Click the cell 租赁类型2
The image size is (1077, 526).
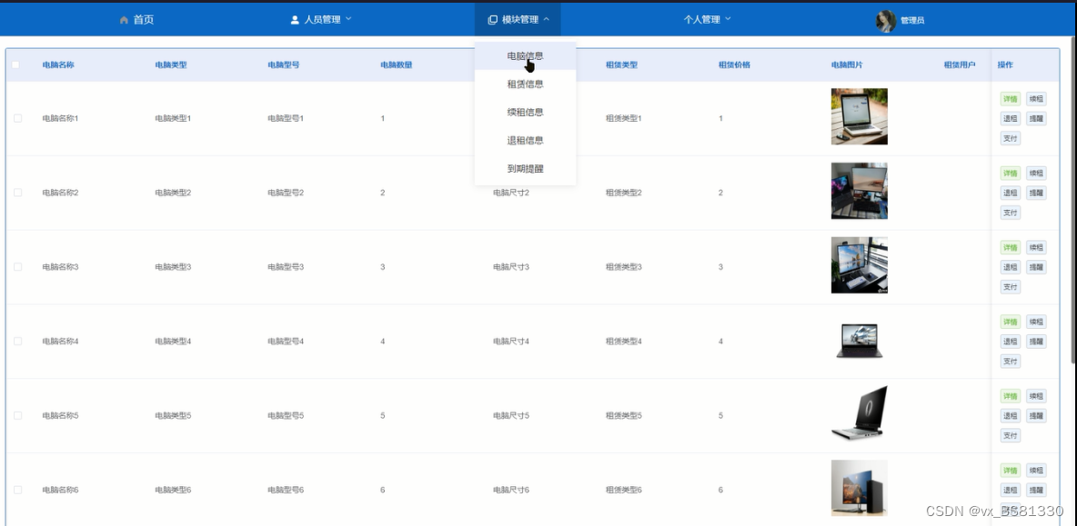tap(624, 193)
